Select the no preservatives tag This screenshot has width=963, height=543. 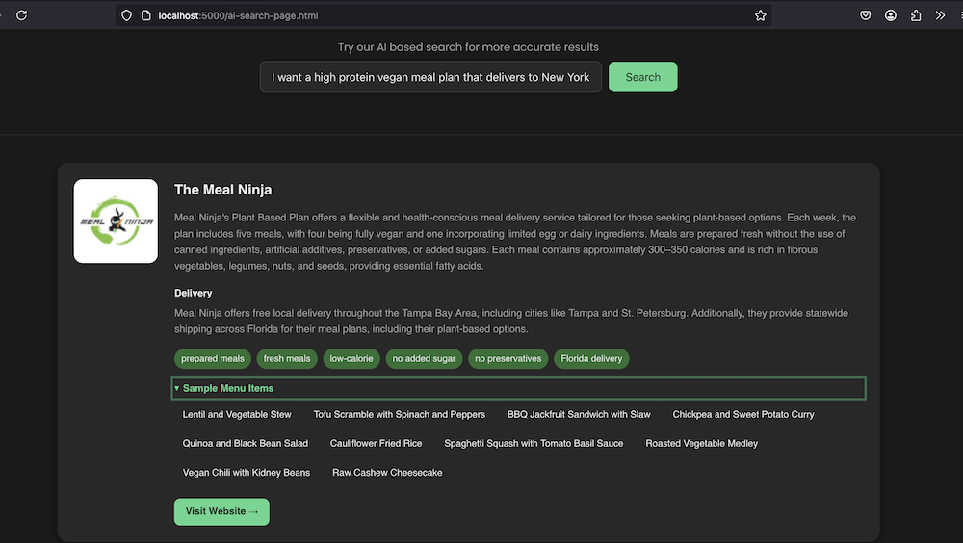[x=508, y=359]
